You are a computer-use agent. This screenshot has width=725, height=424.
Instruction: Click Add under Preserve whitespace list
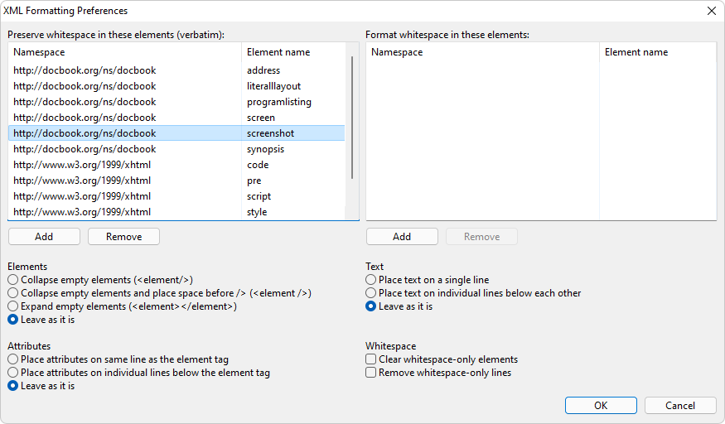pyautogui.click(x=44, y=236)
